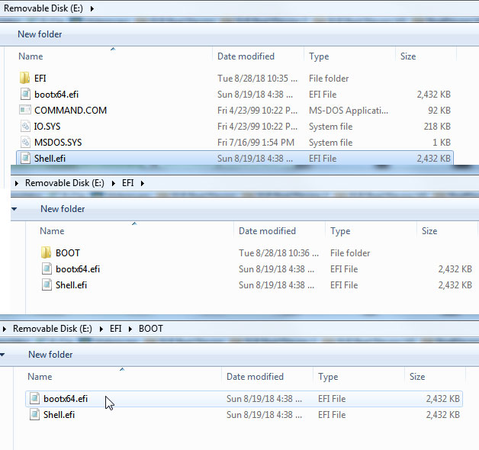Select bootx64.efi icon in the E:\EFI window
This screenshot has width=479, height=450.
[47, 268]
